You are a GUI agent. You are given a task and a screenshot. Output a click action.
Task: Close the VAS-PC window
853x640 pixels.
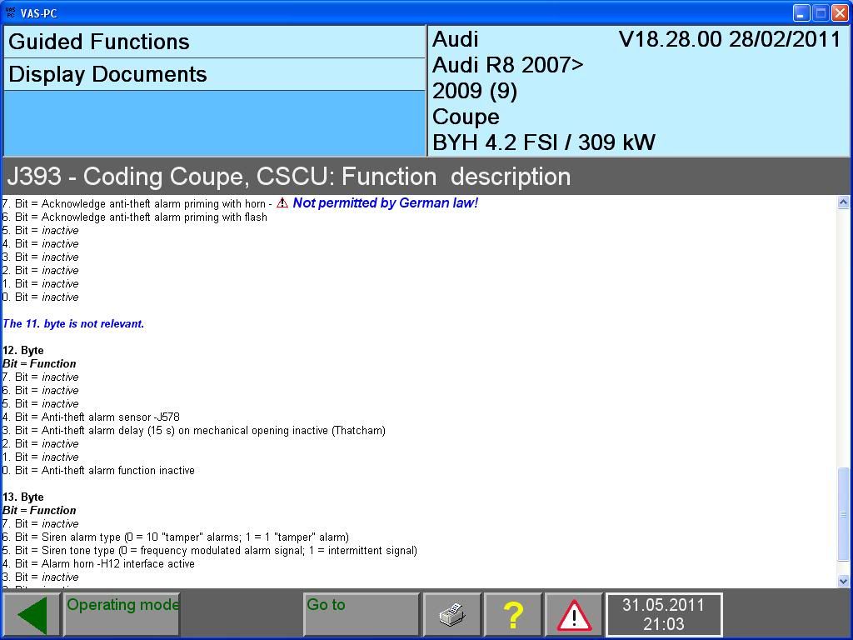840,12
